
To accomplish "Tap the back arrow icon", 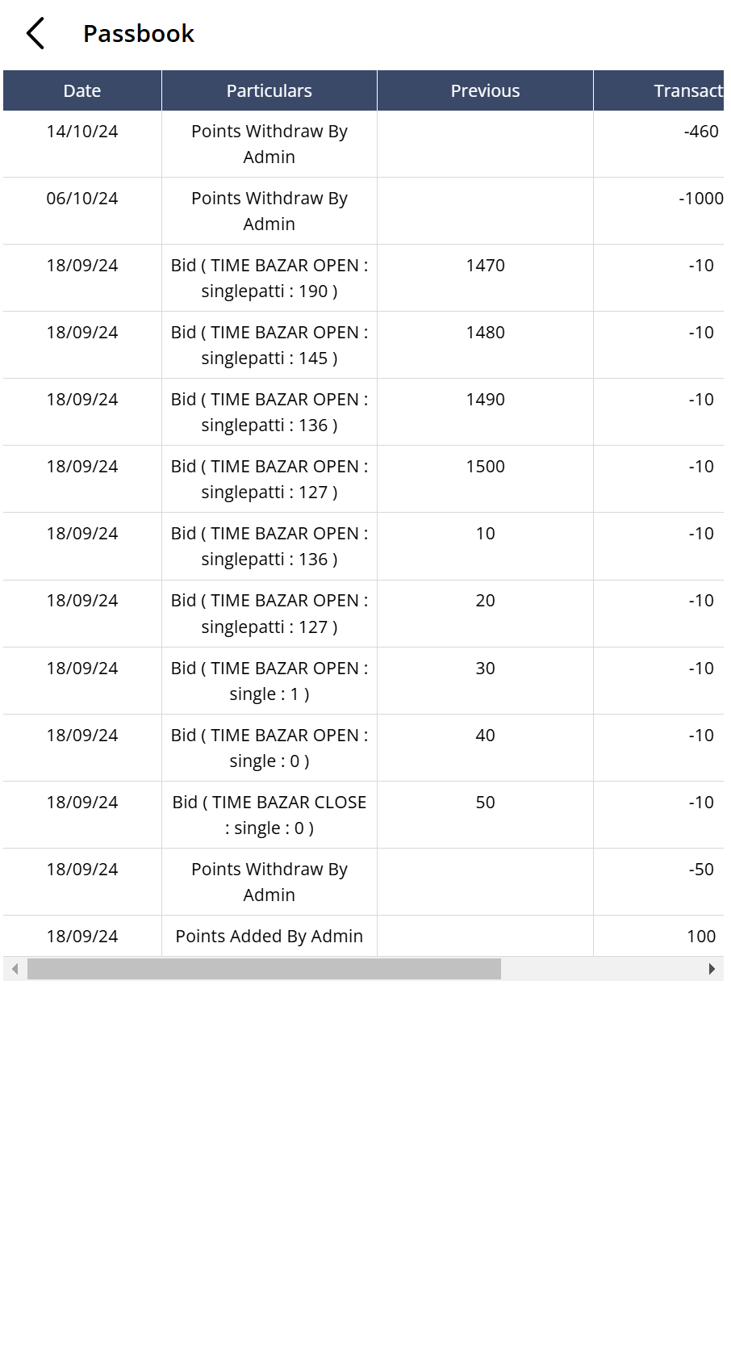I will [36, 34].
